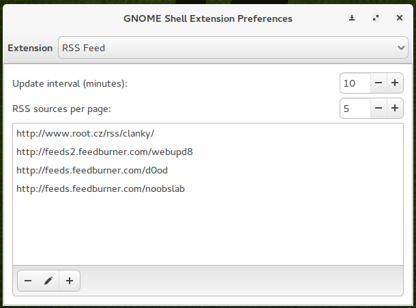The image size is (416, 308).
Task: Edit the selected RSS source with pencil icon
Action: [x=48, y=281]
